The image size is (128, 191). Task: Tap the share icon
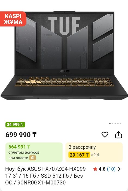[118, 135]
